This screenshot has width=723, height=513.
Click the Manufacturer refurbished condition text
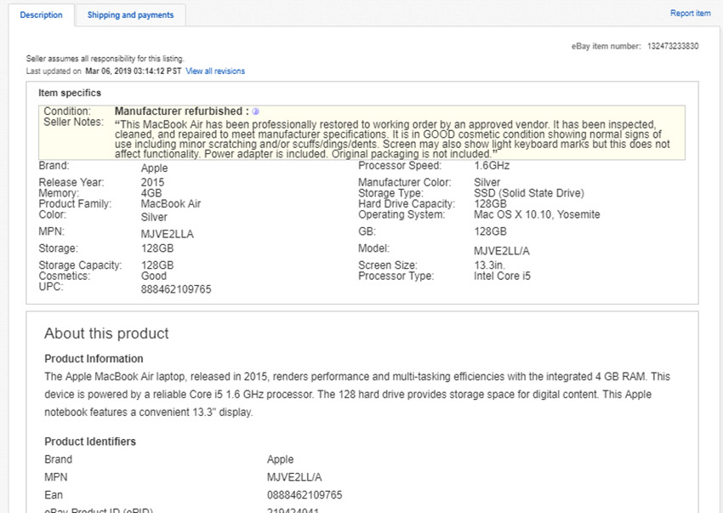181,111
